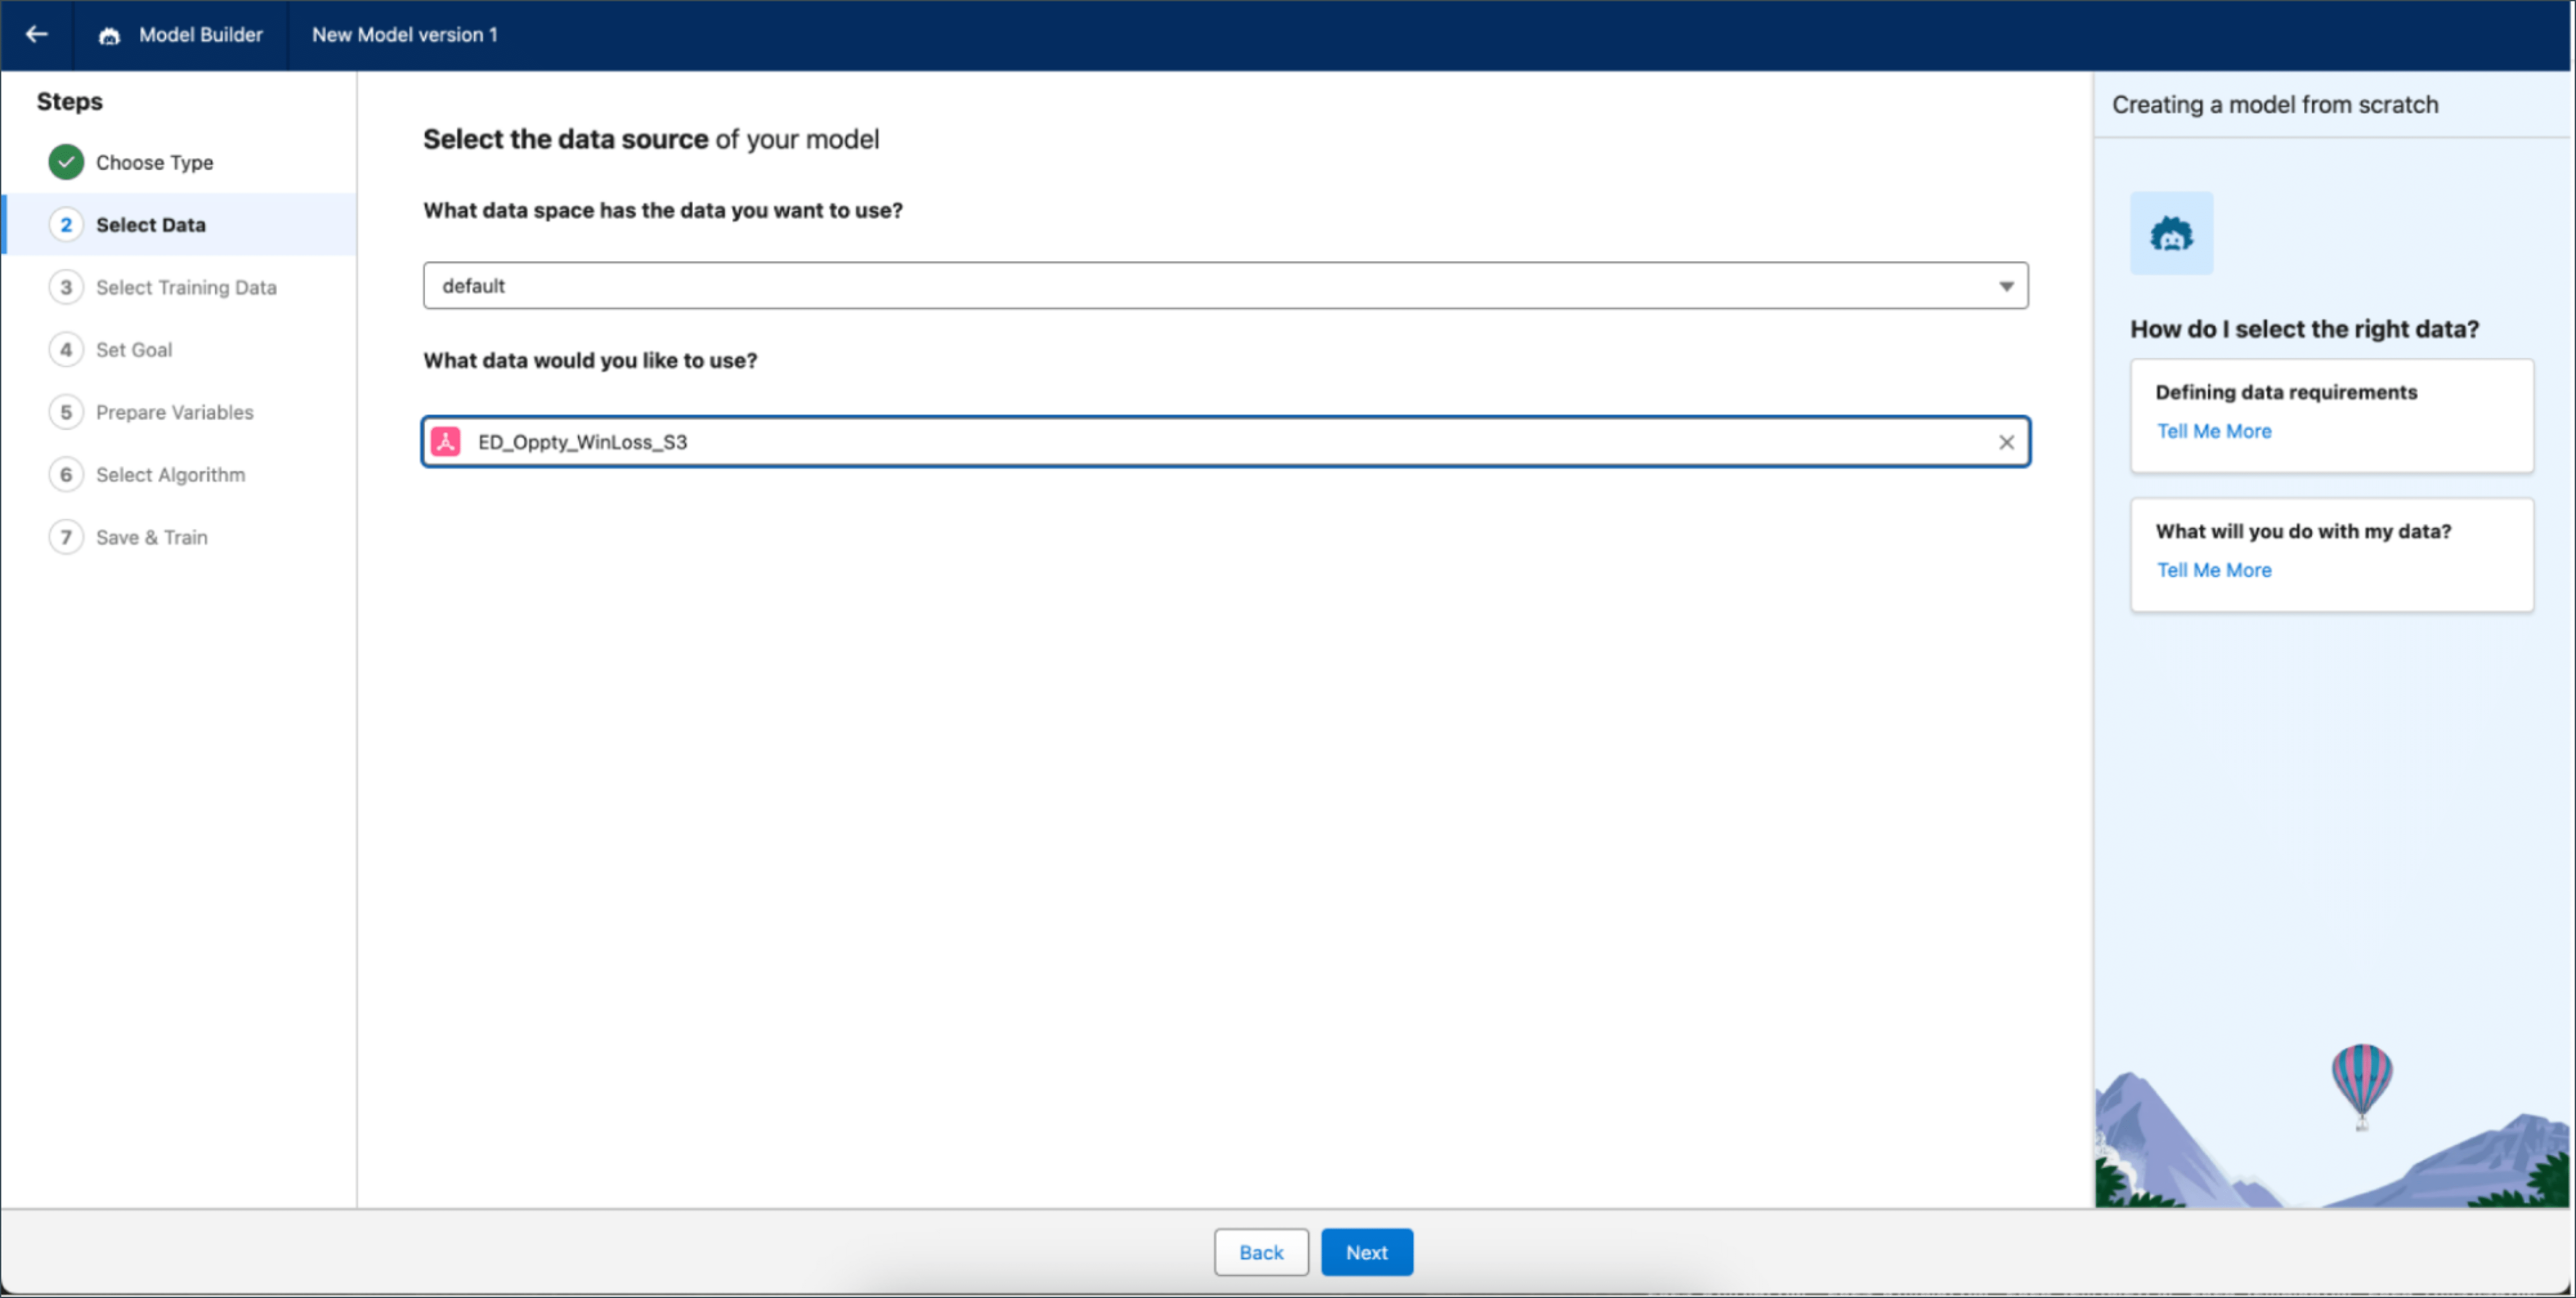Click the ED_Oppty_WinLoss_S3 data input field
Screen dimensions: 2576x1298
click(1225, 442)
